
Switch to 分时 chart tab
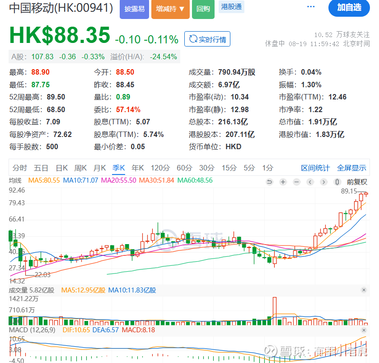tap(20, 168)
